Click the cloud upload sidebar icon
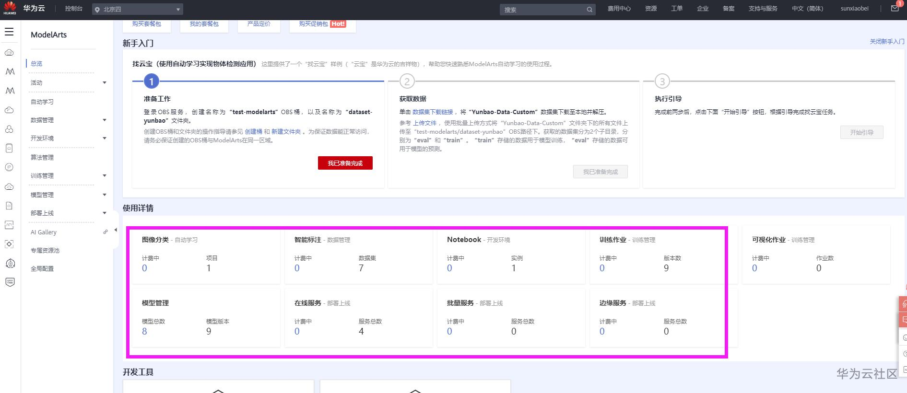Image resolution: width=907 pixels, height=393 pixels. [9, 186]
